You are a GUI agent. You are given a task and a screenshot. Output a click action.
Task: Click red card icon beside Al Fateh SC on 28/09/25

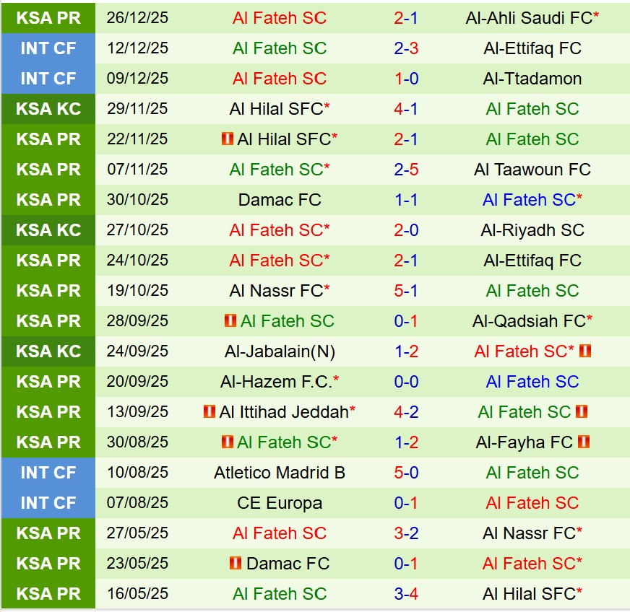pos(230,321)
